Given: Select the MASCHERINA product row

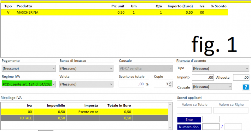Looking at the screenshot, I should pos(114,12).
